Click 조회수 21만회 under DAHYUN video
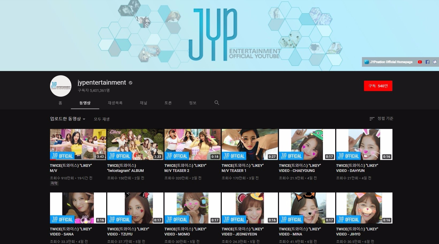439x244 pixels. pos(347,178)
